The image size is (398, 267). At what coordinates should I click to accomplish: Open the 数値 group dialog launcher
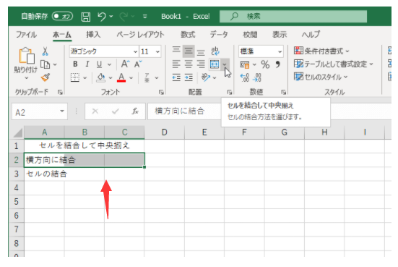[x=284, y=92]
